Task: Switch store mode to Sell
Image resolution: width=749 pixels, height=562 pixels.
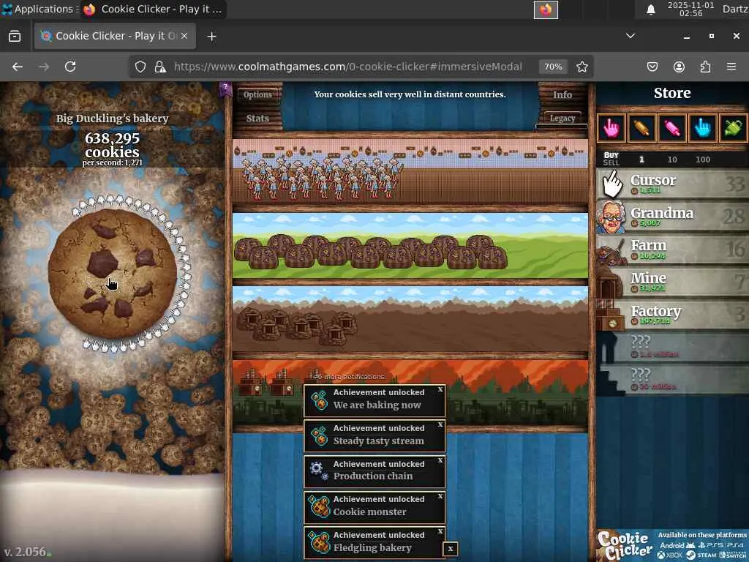Action: (611, 162)
